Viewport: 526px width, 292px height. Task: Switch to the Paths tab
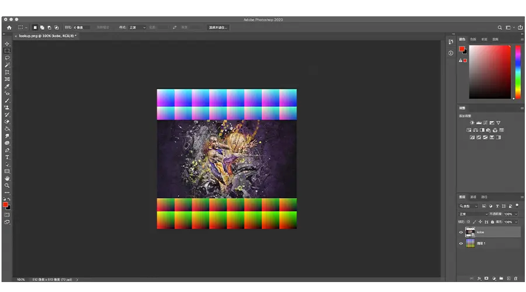tap(484, 197)
